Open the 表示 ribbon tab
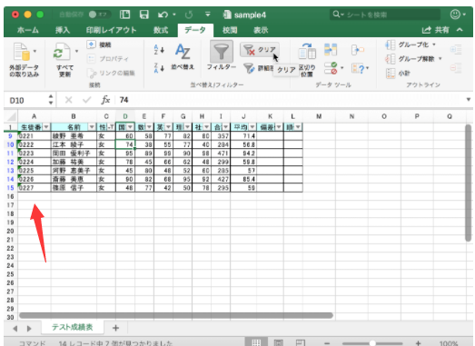Image resolution: width=475 pixels, height=346 pixels. [x=261, y=30]
